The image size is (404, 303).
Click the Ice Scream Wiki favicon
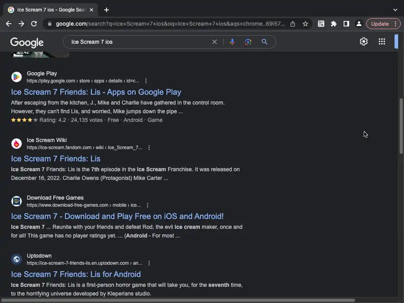(x=17, y=144)
